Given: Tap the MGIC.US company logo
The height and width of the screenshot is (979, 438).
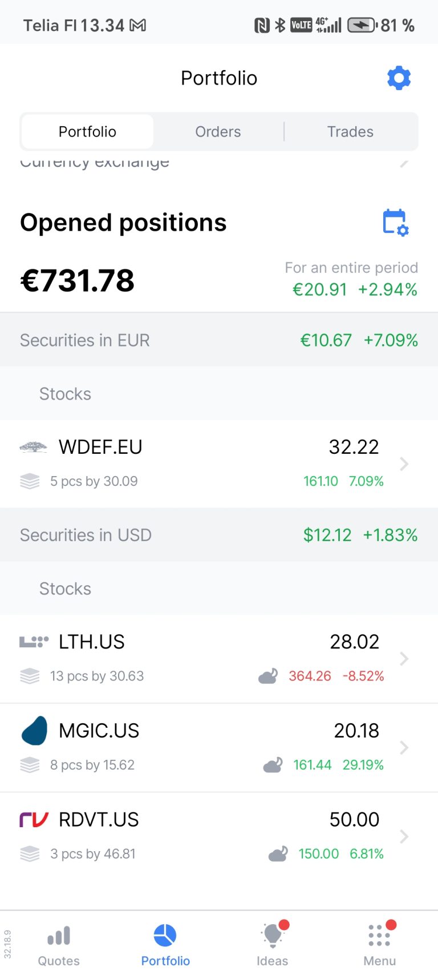Looking at the screenshot, I should [x=34, y=731].
